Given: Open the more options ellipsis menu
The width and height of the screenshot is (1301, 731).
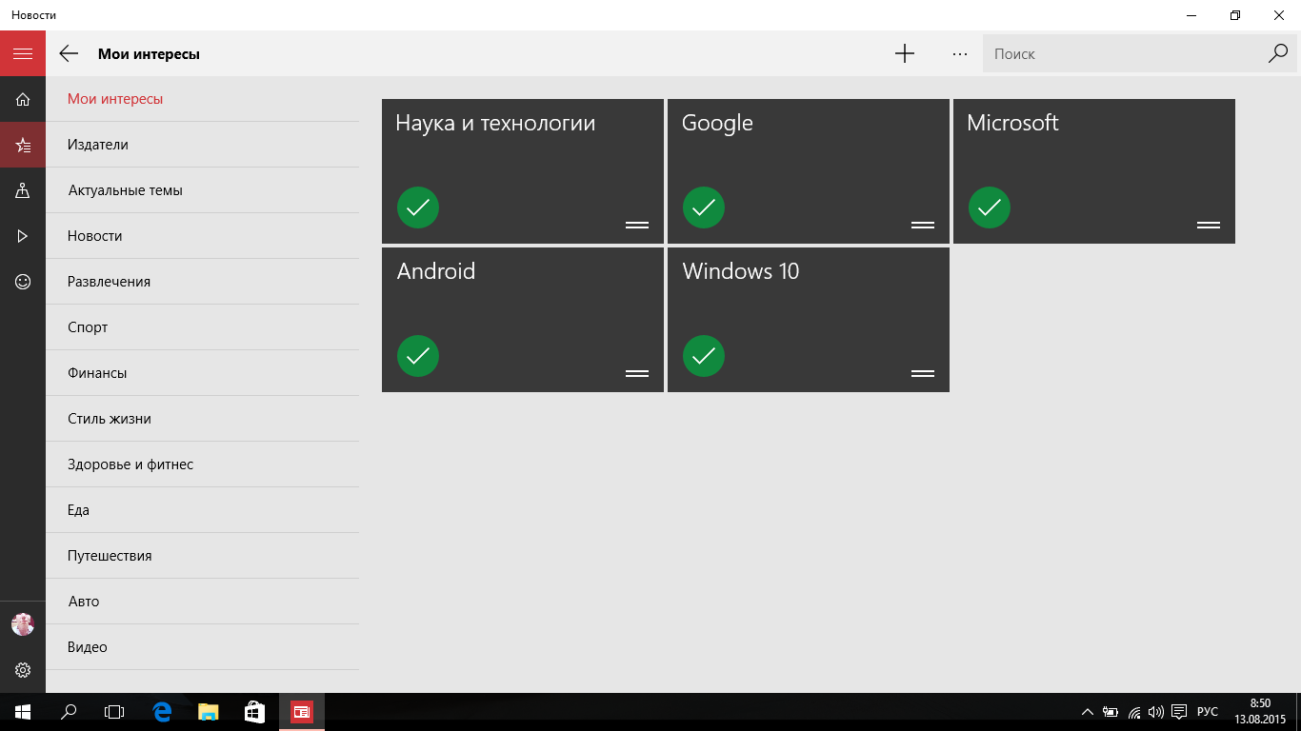Looking at the screenshot, I should [x=960, y=53].
